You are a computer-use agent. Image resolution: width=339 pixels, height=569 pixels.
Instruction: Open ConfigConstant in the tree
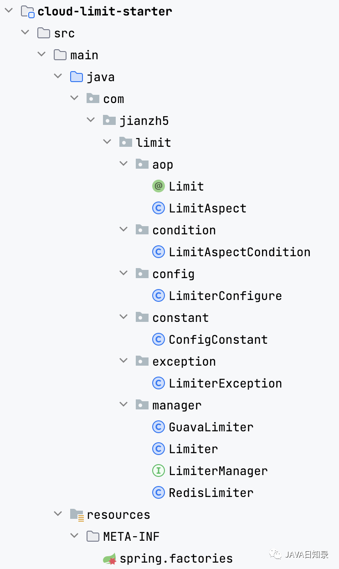pyautogui.click(x=218, y=339)
